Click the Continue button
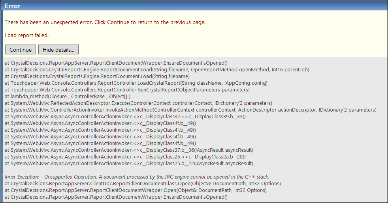The image size is (388, 203). (x=21, y=50)
